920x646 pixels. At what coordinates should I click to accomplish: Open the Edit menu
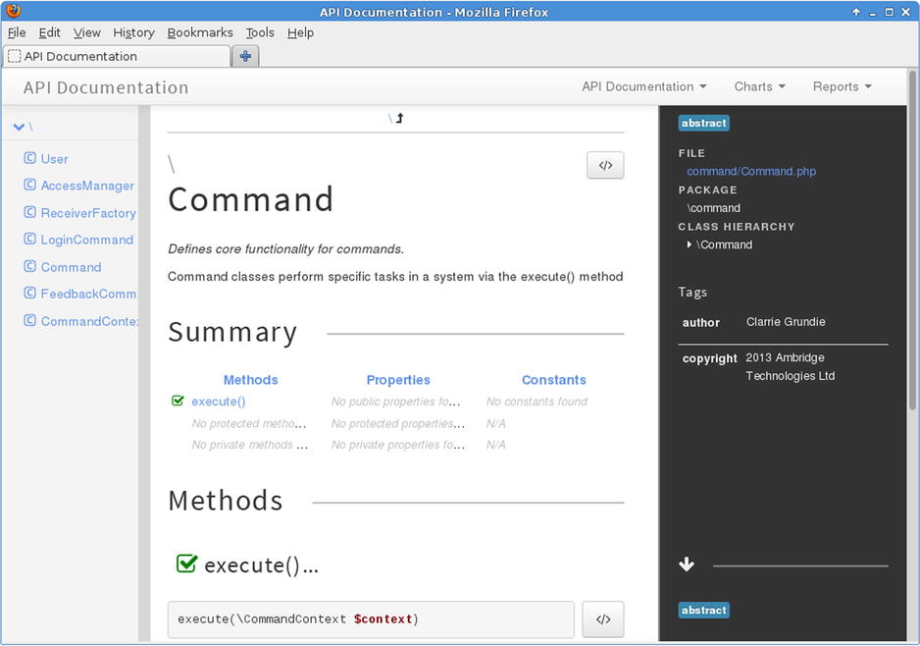pyautogui.click(x=49, y=32)
